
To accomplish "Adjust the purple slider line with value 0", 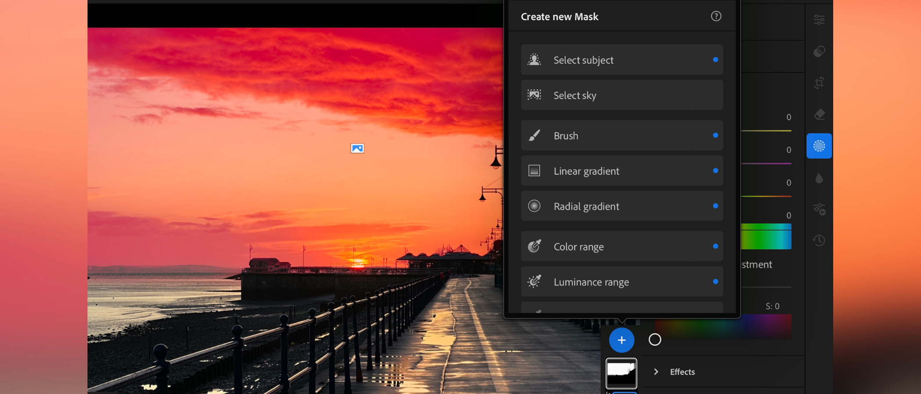I will point(766,163).
